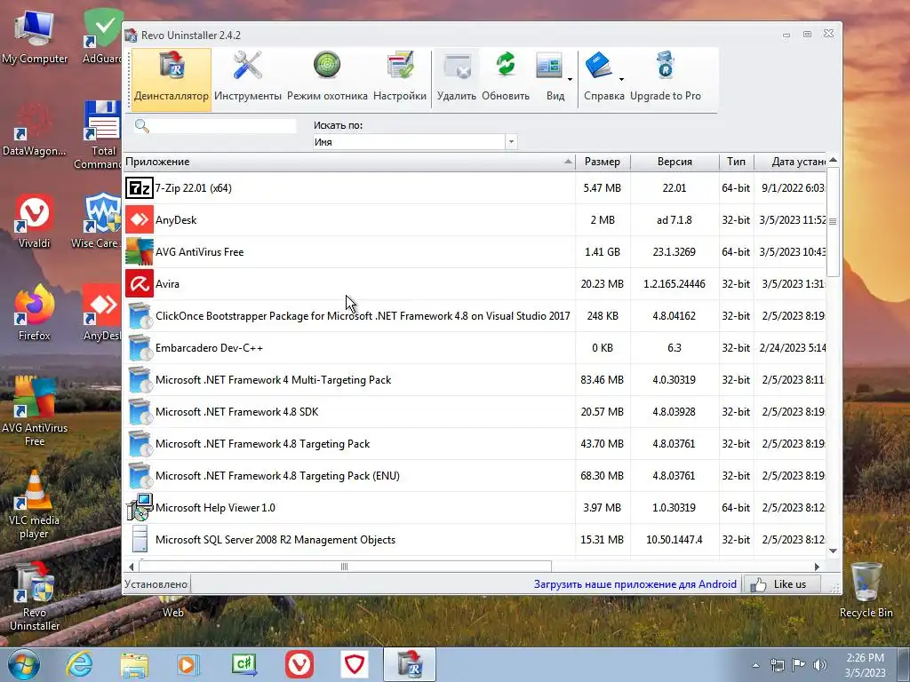The width and height of the screenshot is (910, 682).
Task: Click the list scroll-up arrow
Action: click(x=833, y=160)
